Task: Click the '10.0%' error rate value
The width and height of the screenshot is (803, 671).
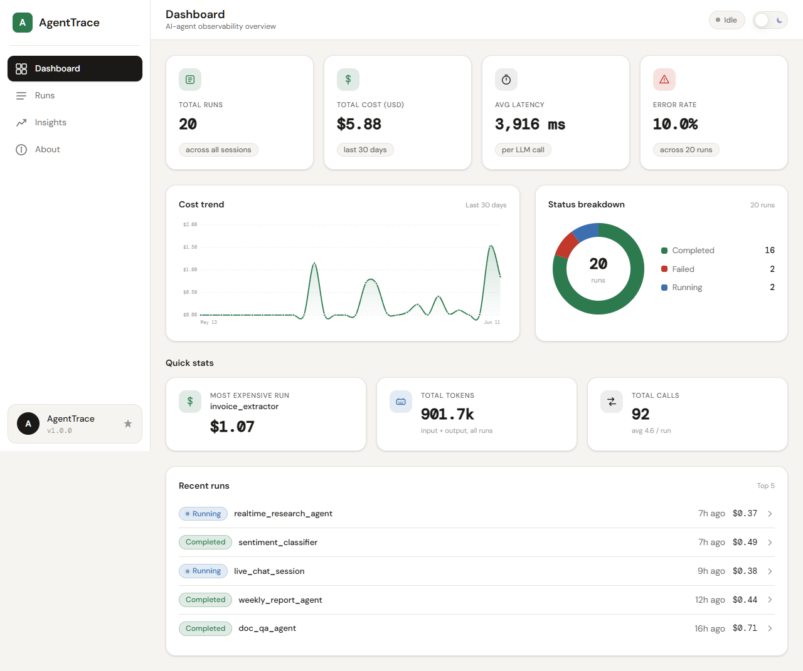Action: click(x=675, y=124)
